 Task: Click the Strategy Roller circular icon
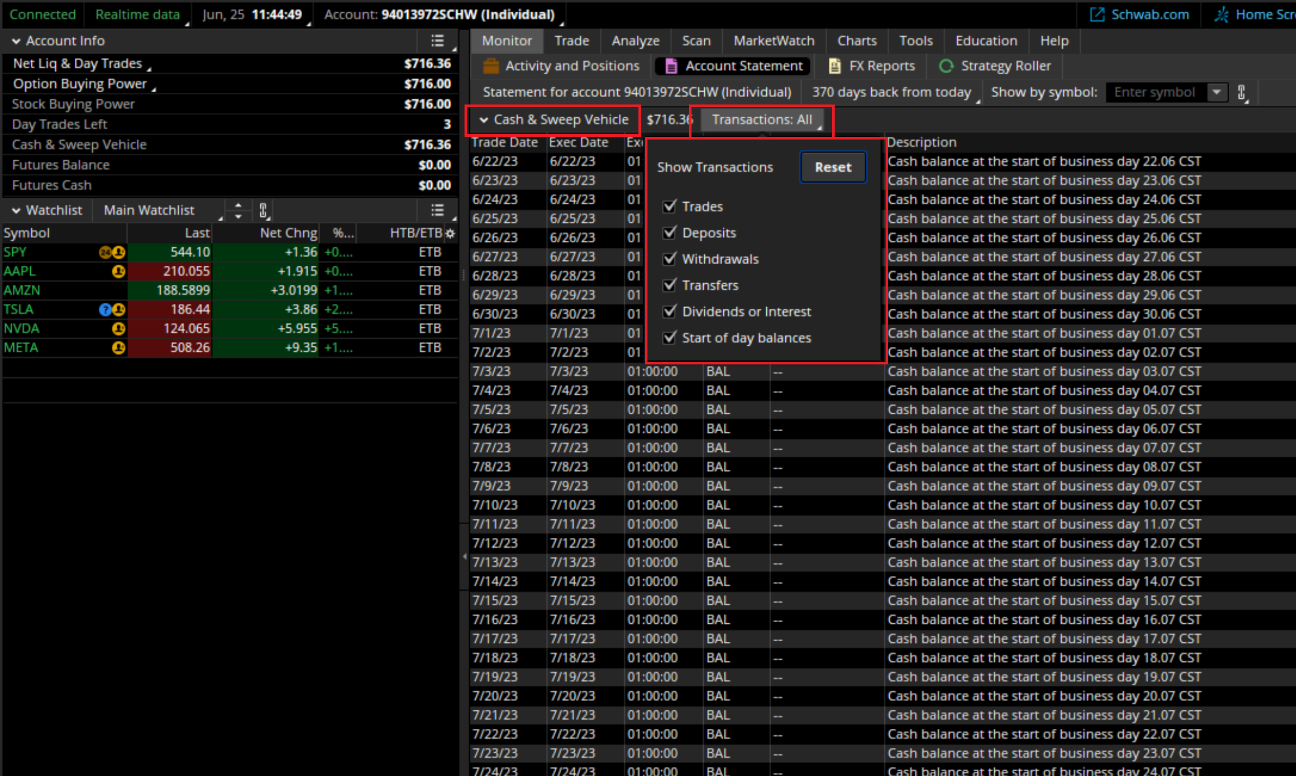(x=946, y=66)
